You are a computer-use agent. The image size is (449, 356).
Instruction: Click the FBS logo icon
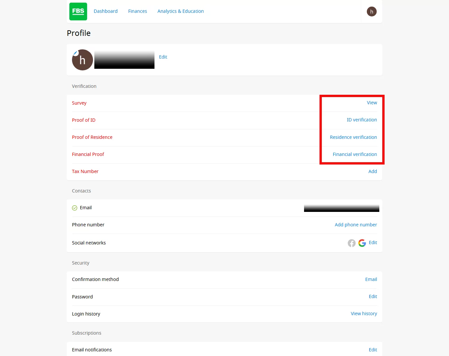[78, 12]
